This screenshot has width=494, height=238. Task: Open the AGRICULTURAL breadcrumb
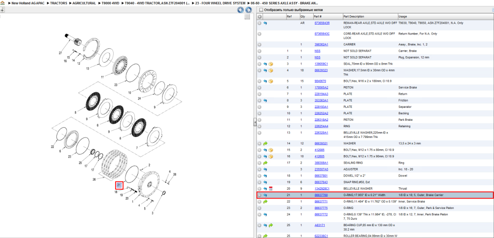(84, 3)
